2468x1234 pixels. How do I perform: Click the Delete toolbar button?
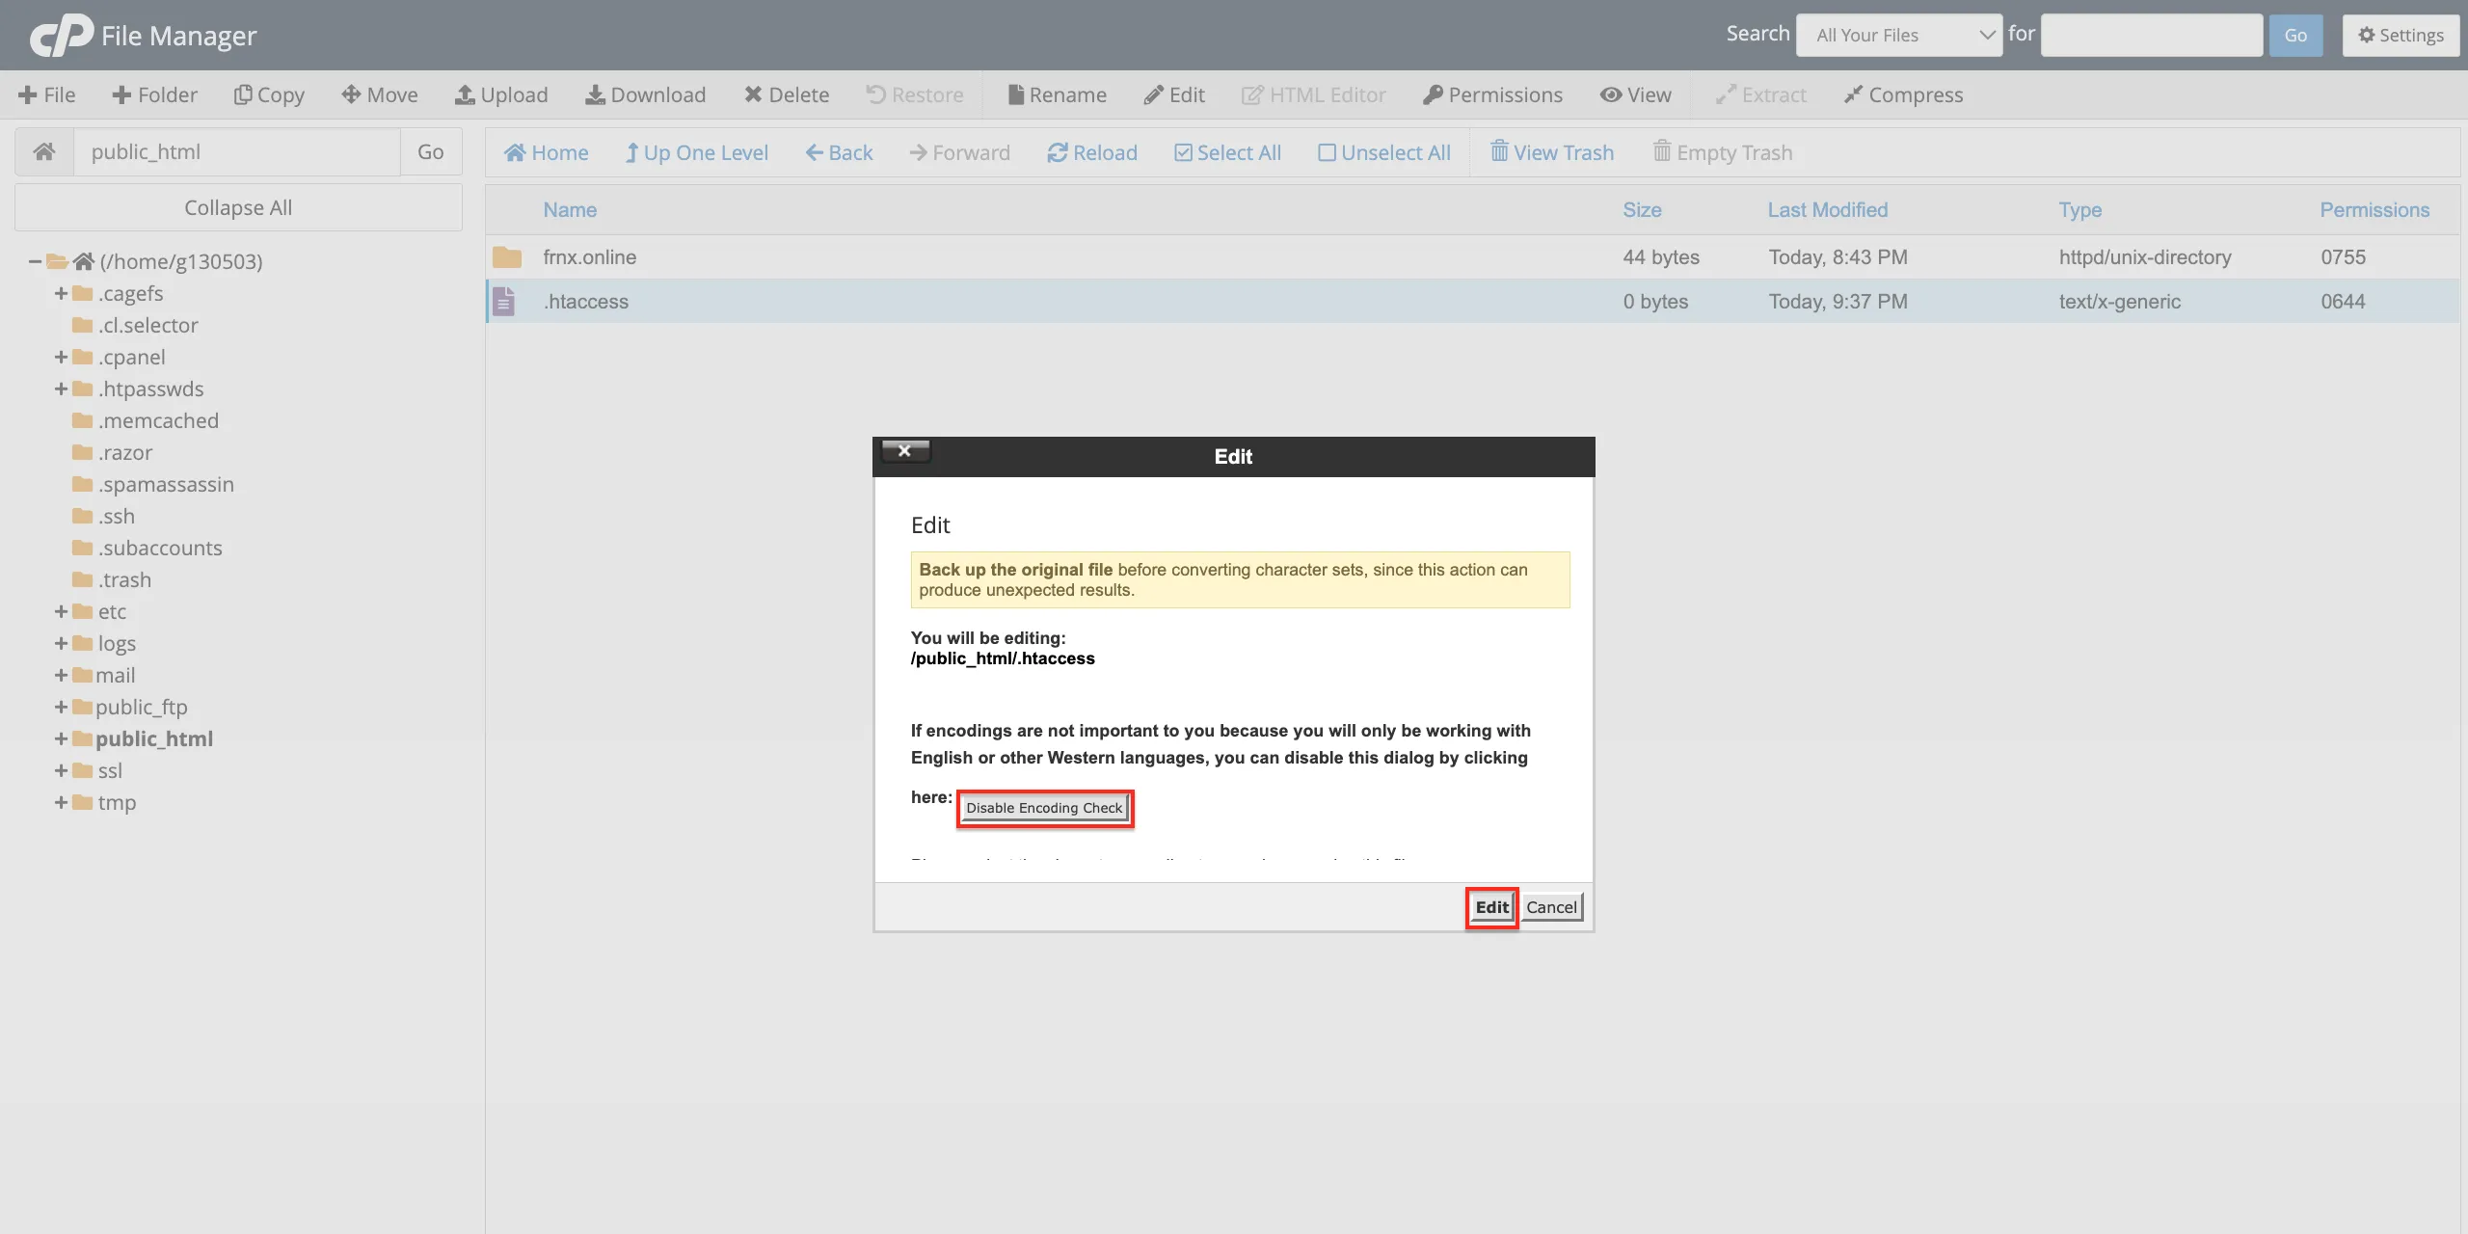tap(787, 94)
